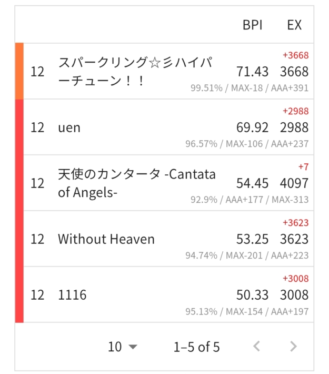Click the orange clear-lamp bar of the first row
The image size is (329, 374).
pos(19,72)
